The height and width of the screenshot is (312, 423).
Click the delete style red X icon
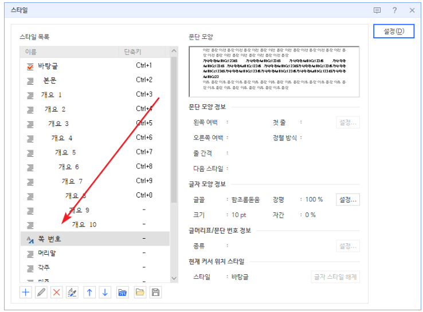56,293
